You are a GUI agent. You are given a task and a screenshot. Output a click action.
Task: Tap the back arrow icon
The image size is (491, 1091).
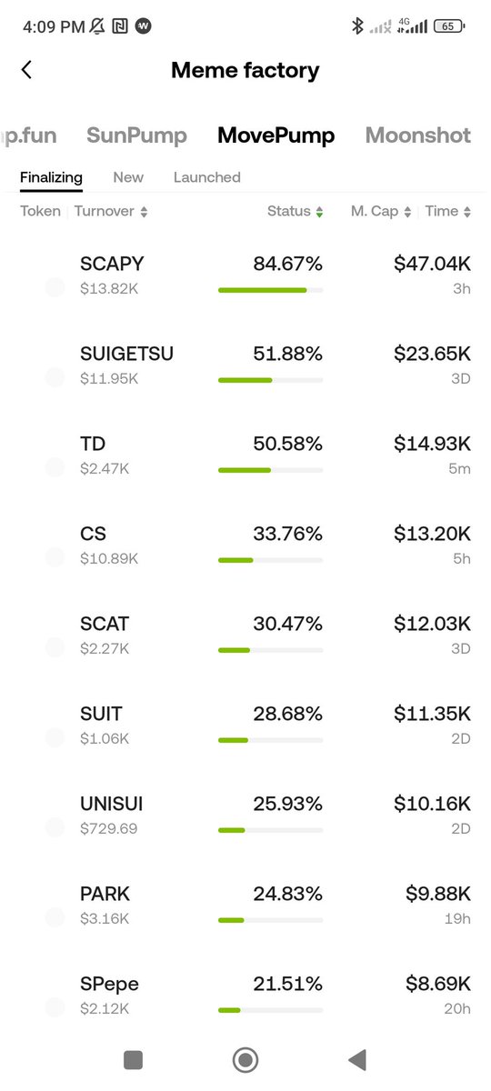26,70
